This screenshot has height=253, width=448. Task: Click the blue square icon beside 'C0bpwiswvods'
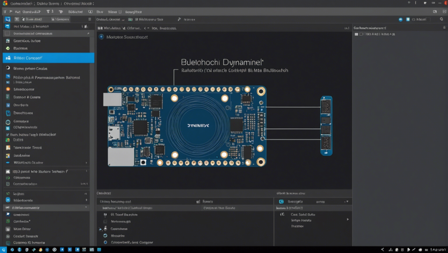point(8,128)
